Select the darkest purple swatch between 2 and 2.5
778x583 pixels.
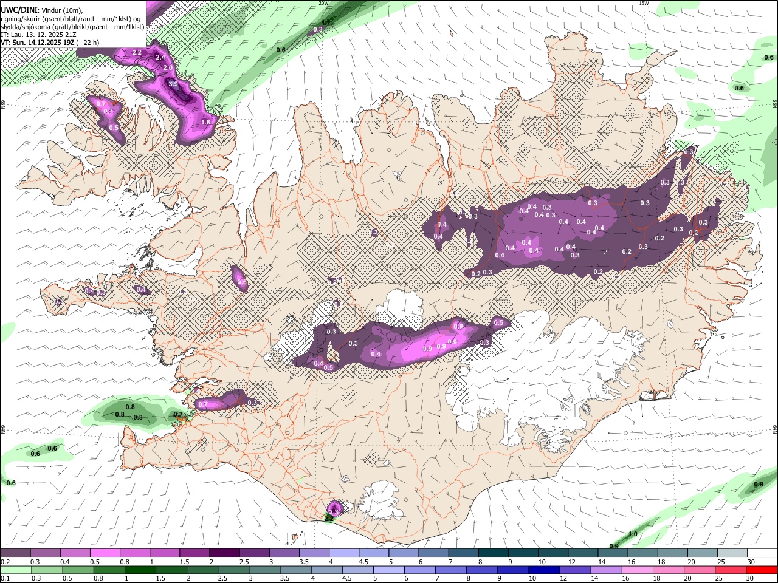[224, 553]
